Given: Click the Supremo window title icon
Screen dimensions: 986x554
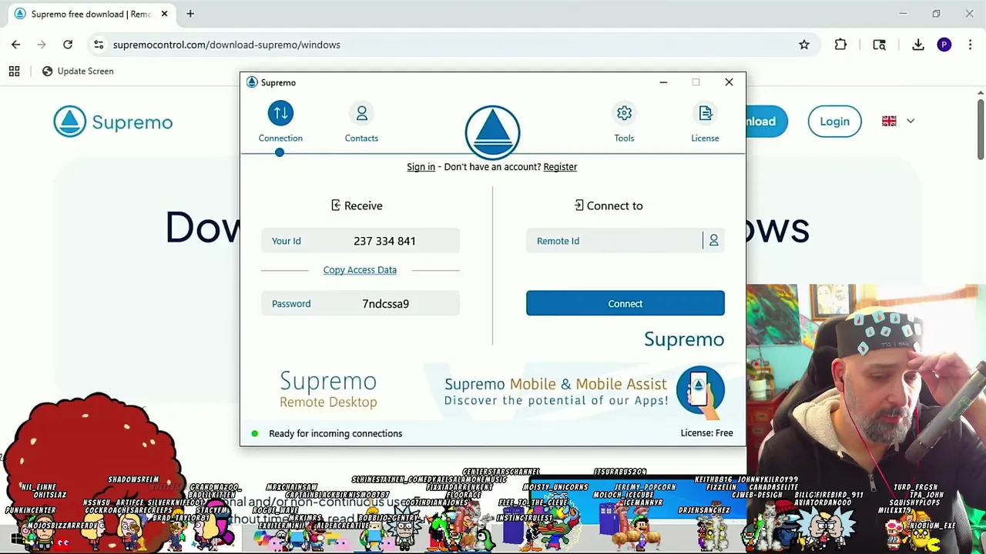Looking at the screenshot, I should pos(252,82).
